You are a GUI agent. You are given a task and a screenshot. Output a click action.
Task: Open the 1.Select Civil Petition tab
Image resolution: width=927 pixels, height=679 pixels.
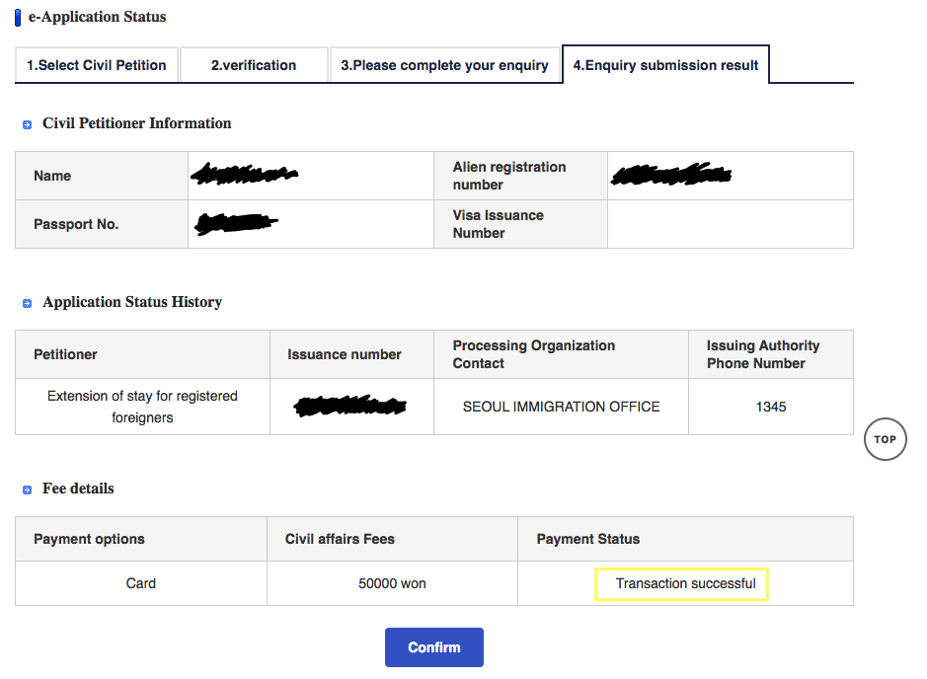click(x=97, y=65)
